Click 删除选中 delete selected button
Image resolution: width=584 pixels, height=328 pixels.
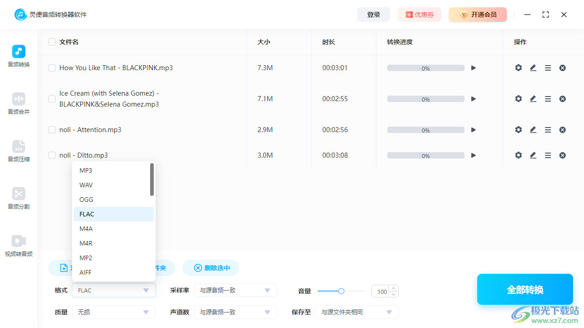click(211, 268)
